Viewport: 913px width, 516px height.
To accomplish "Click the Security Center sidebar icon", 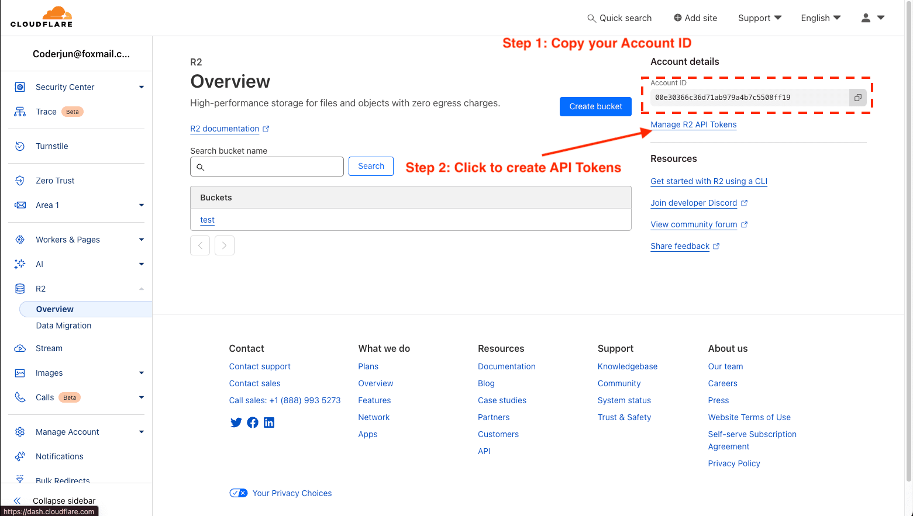I will [20, 87].
